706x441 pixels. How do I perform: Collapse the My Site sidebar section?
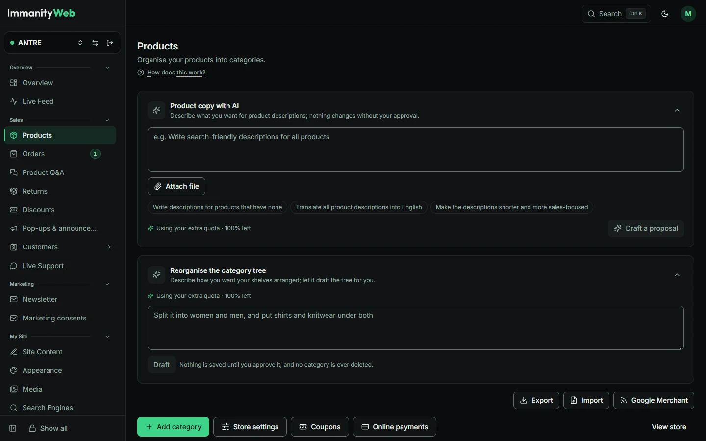[x=107, y=337]
